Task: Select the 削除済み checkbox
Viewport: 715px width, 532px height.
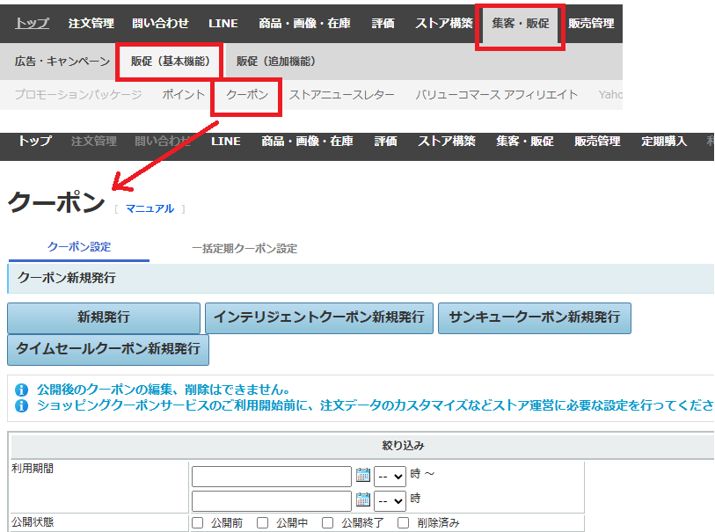Action: 404,522
